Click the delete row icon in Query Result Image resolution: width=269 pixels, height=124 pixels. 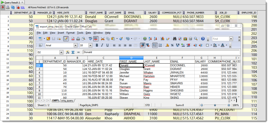(18, 7)
